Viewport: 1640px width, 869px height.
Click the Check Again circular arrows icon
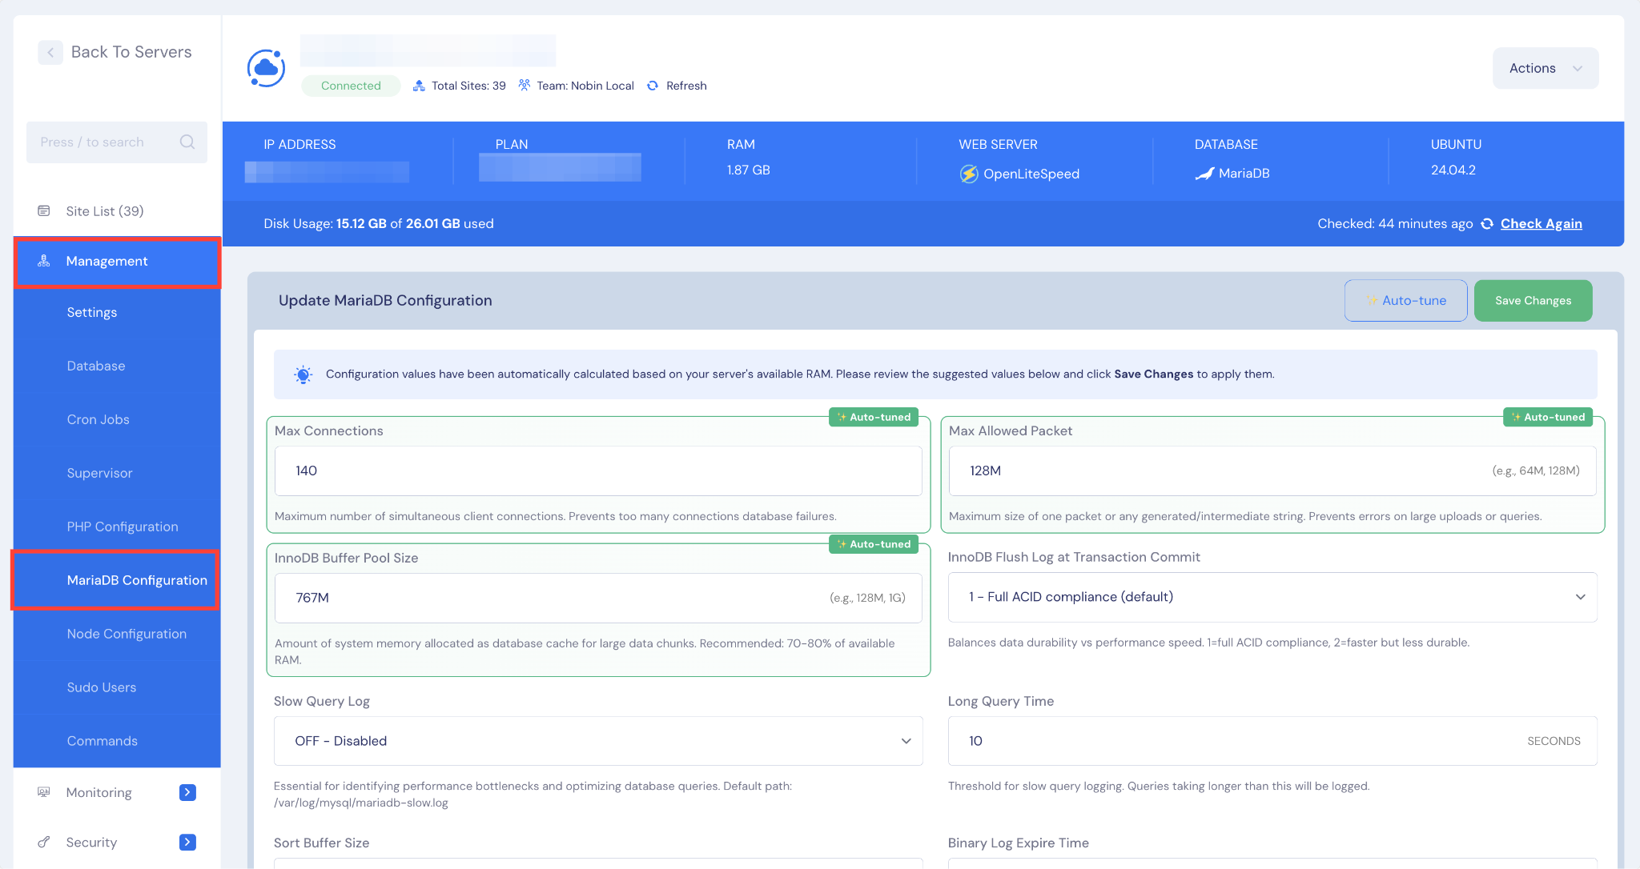coord(1487,224)
